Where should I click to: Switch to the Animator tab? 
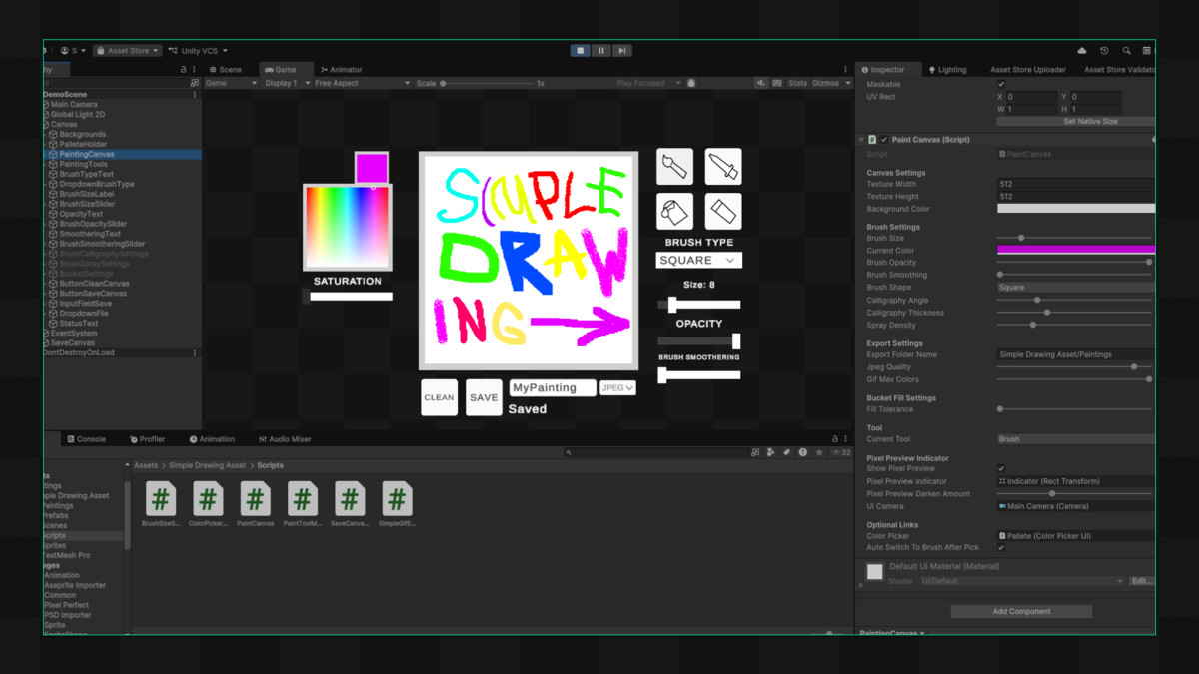click(342, 70)
